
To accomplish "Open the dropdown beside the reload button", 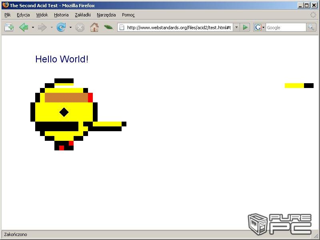I will (x=70, y=27).
